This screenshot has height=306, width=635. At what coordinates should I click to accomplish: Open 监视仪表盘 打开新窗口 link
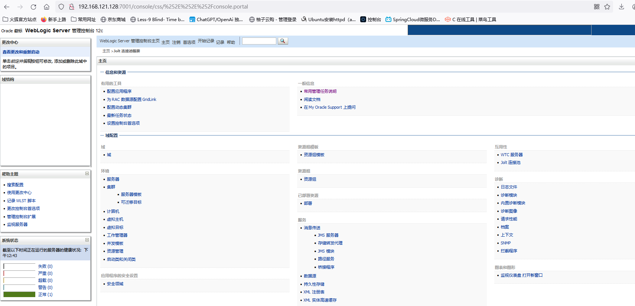coord(522,275)
